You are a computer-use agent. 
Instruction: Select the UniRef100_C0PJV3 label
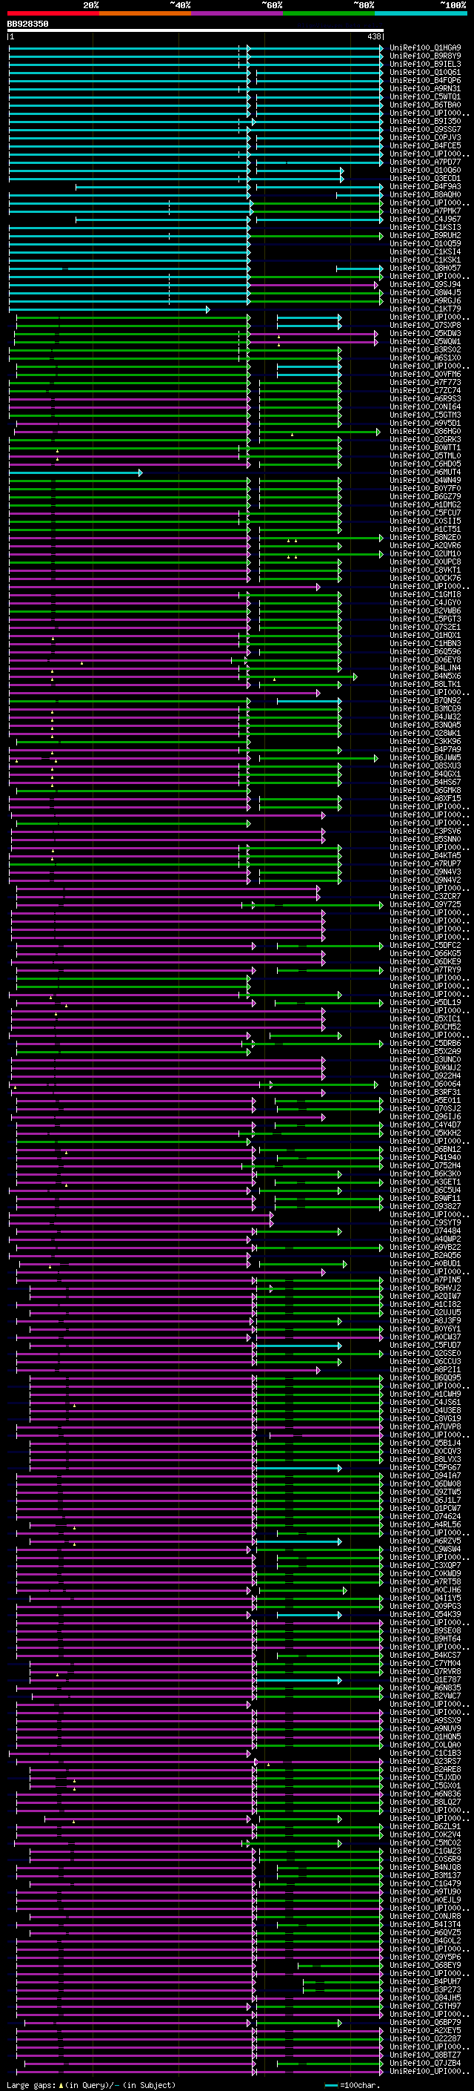click(424, 137)
